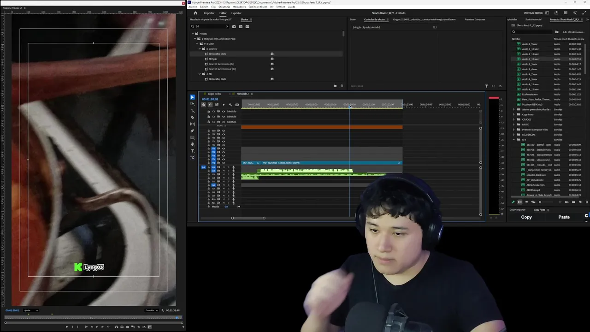The image size is (590, 332).
Task: Toggle A1 source patching button
Action: (x=203, y=167)
